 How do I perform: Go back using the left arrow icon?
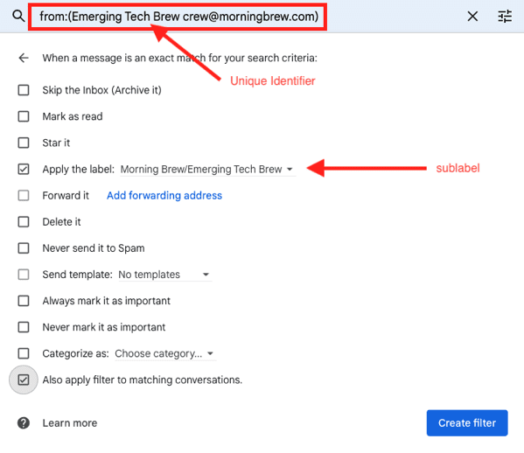coord(24,58)
